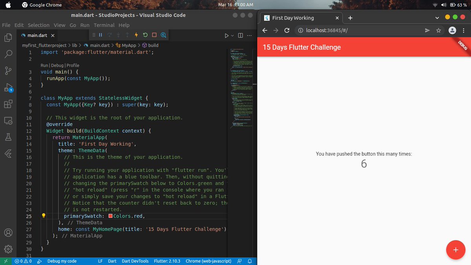This screenshot has height=265, width=471.
Task: Open Run and Debug view
Action: click(x=8, y=88)
